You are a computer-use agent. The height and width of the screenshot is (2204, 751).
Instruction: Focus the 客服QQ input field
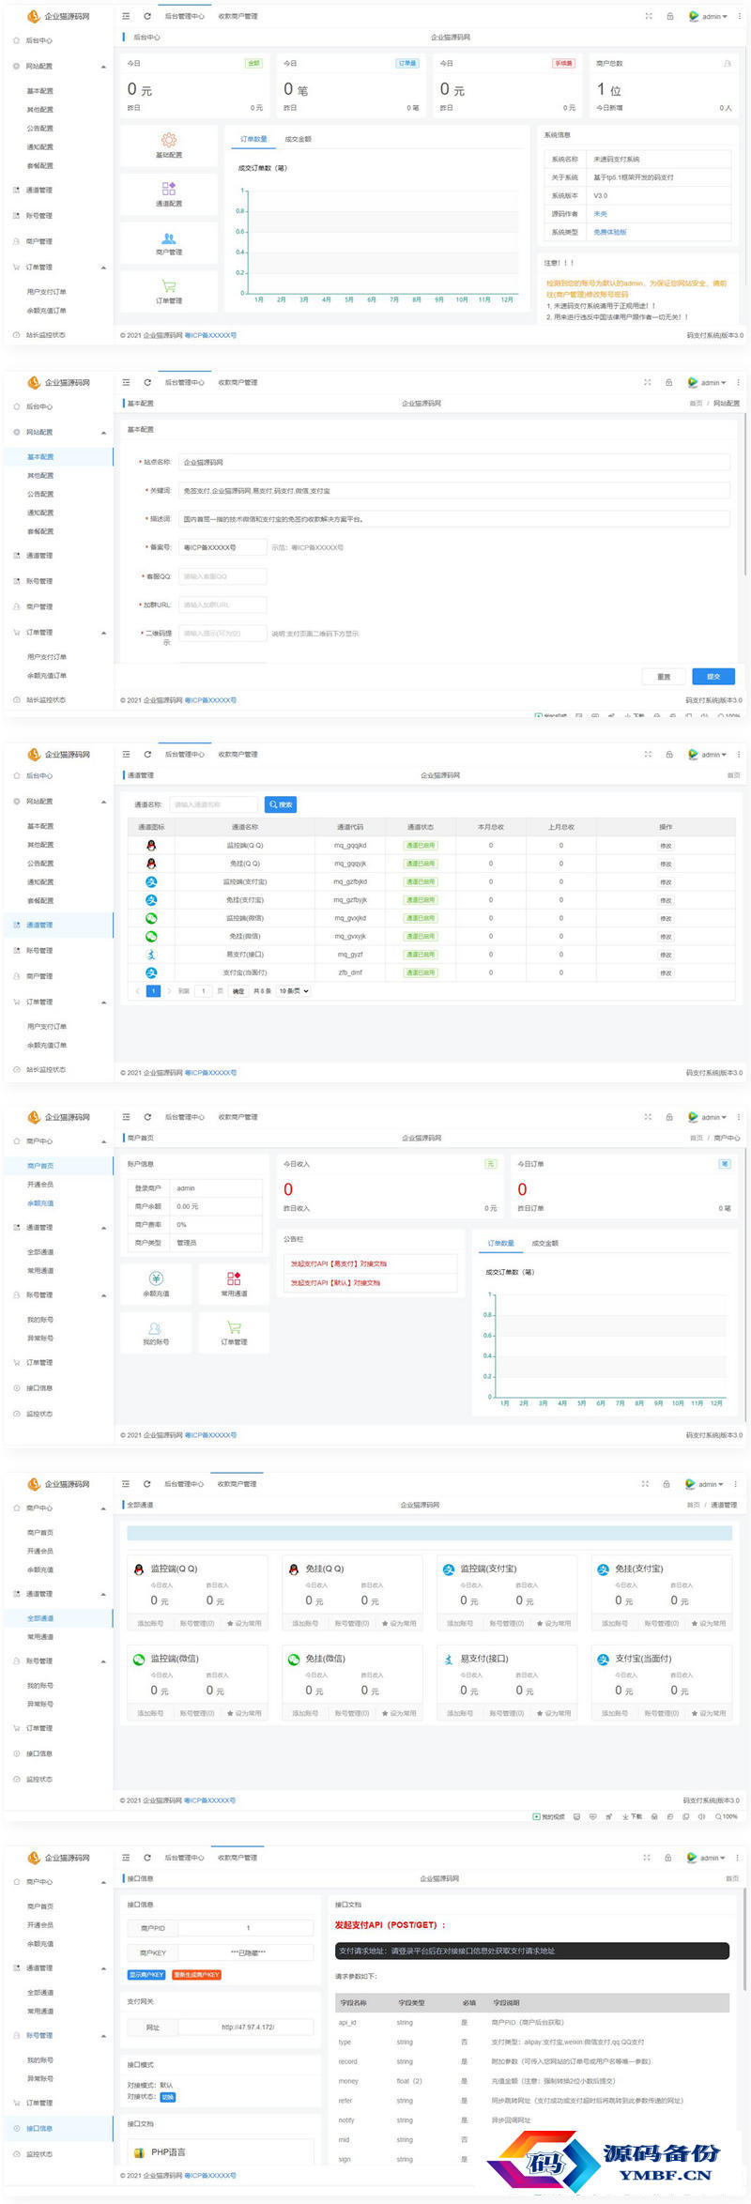pos(222,576)
